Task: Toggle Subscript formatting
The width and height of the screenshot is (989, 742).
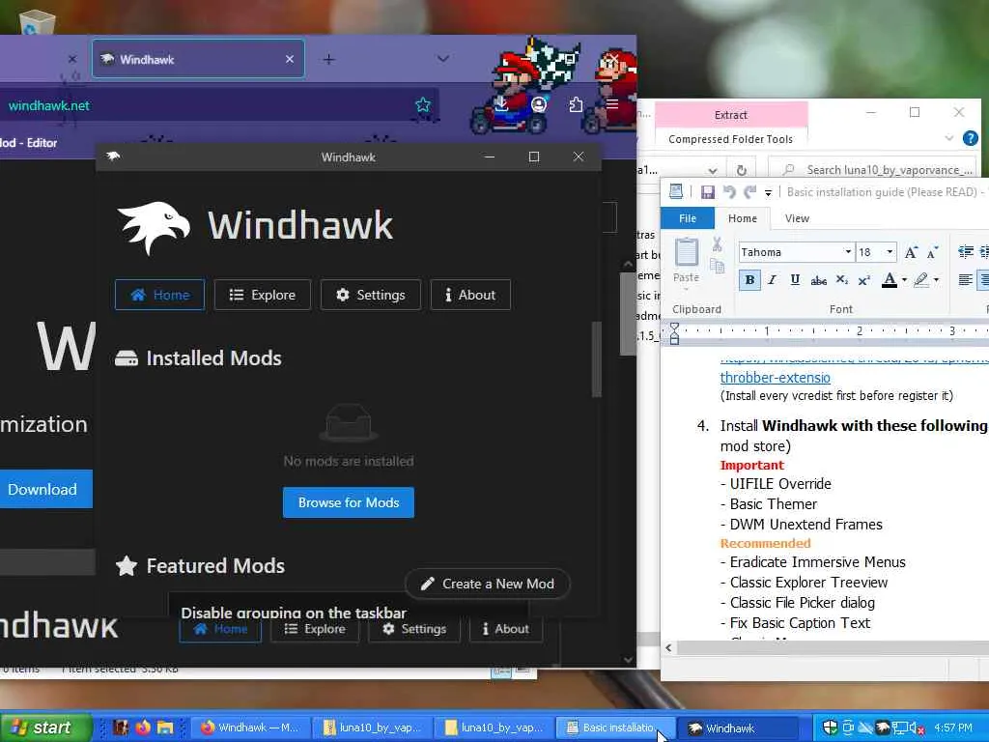Action: tap(841, 280)
